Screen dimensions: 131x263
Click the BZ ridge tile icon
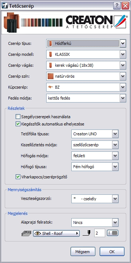point(50,88)
